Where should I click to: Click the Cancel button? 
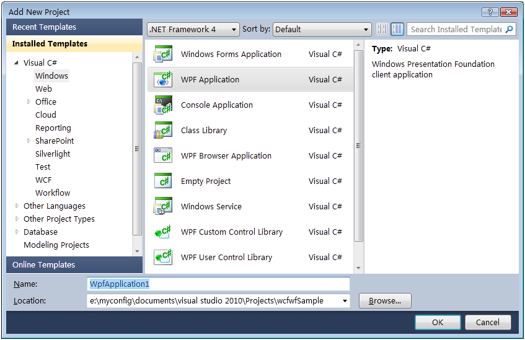(x=487, y=322)
